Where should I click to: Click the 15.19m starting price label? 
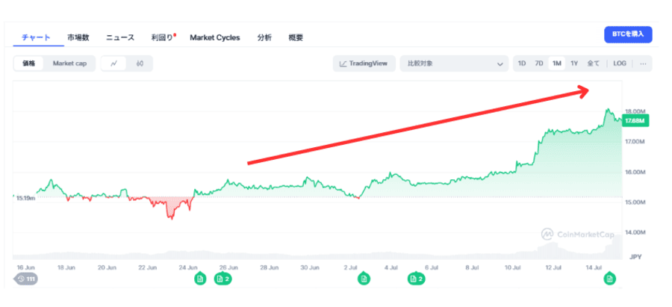pyautogui.click(x=25, y=199)
